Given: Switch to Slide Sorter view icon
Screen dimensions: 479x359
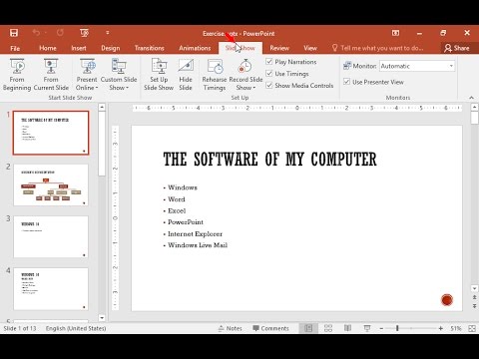Looking at the screenshot, I should tap(328, 328).
